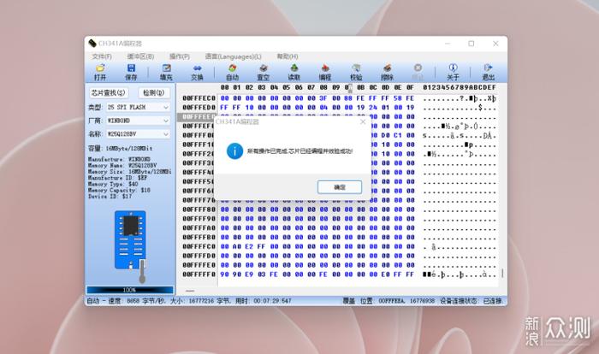The height and width of the screenshot is (354, 599).
Task: Click the 覆盖 overwrite mode indicator
Action: [348, 301]
